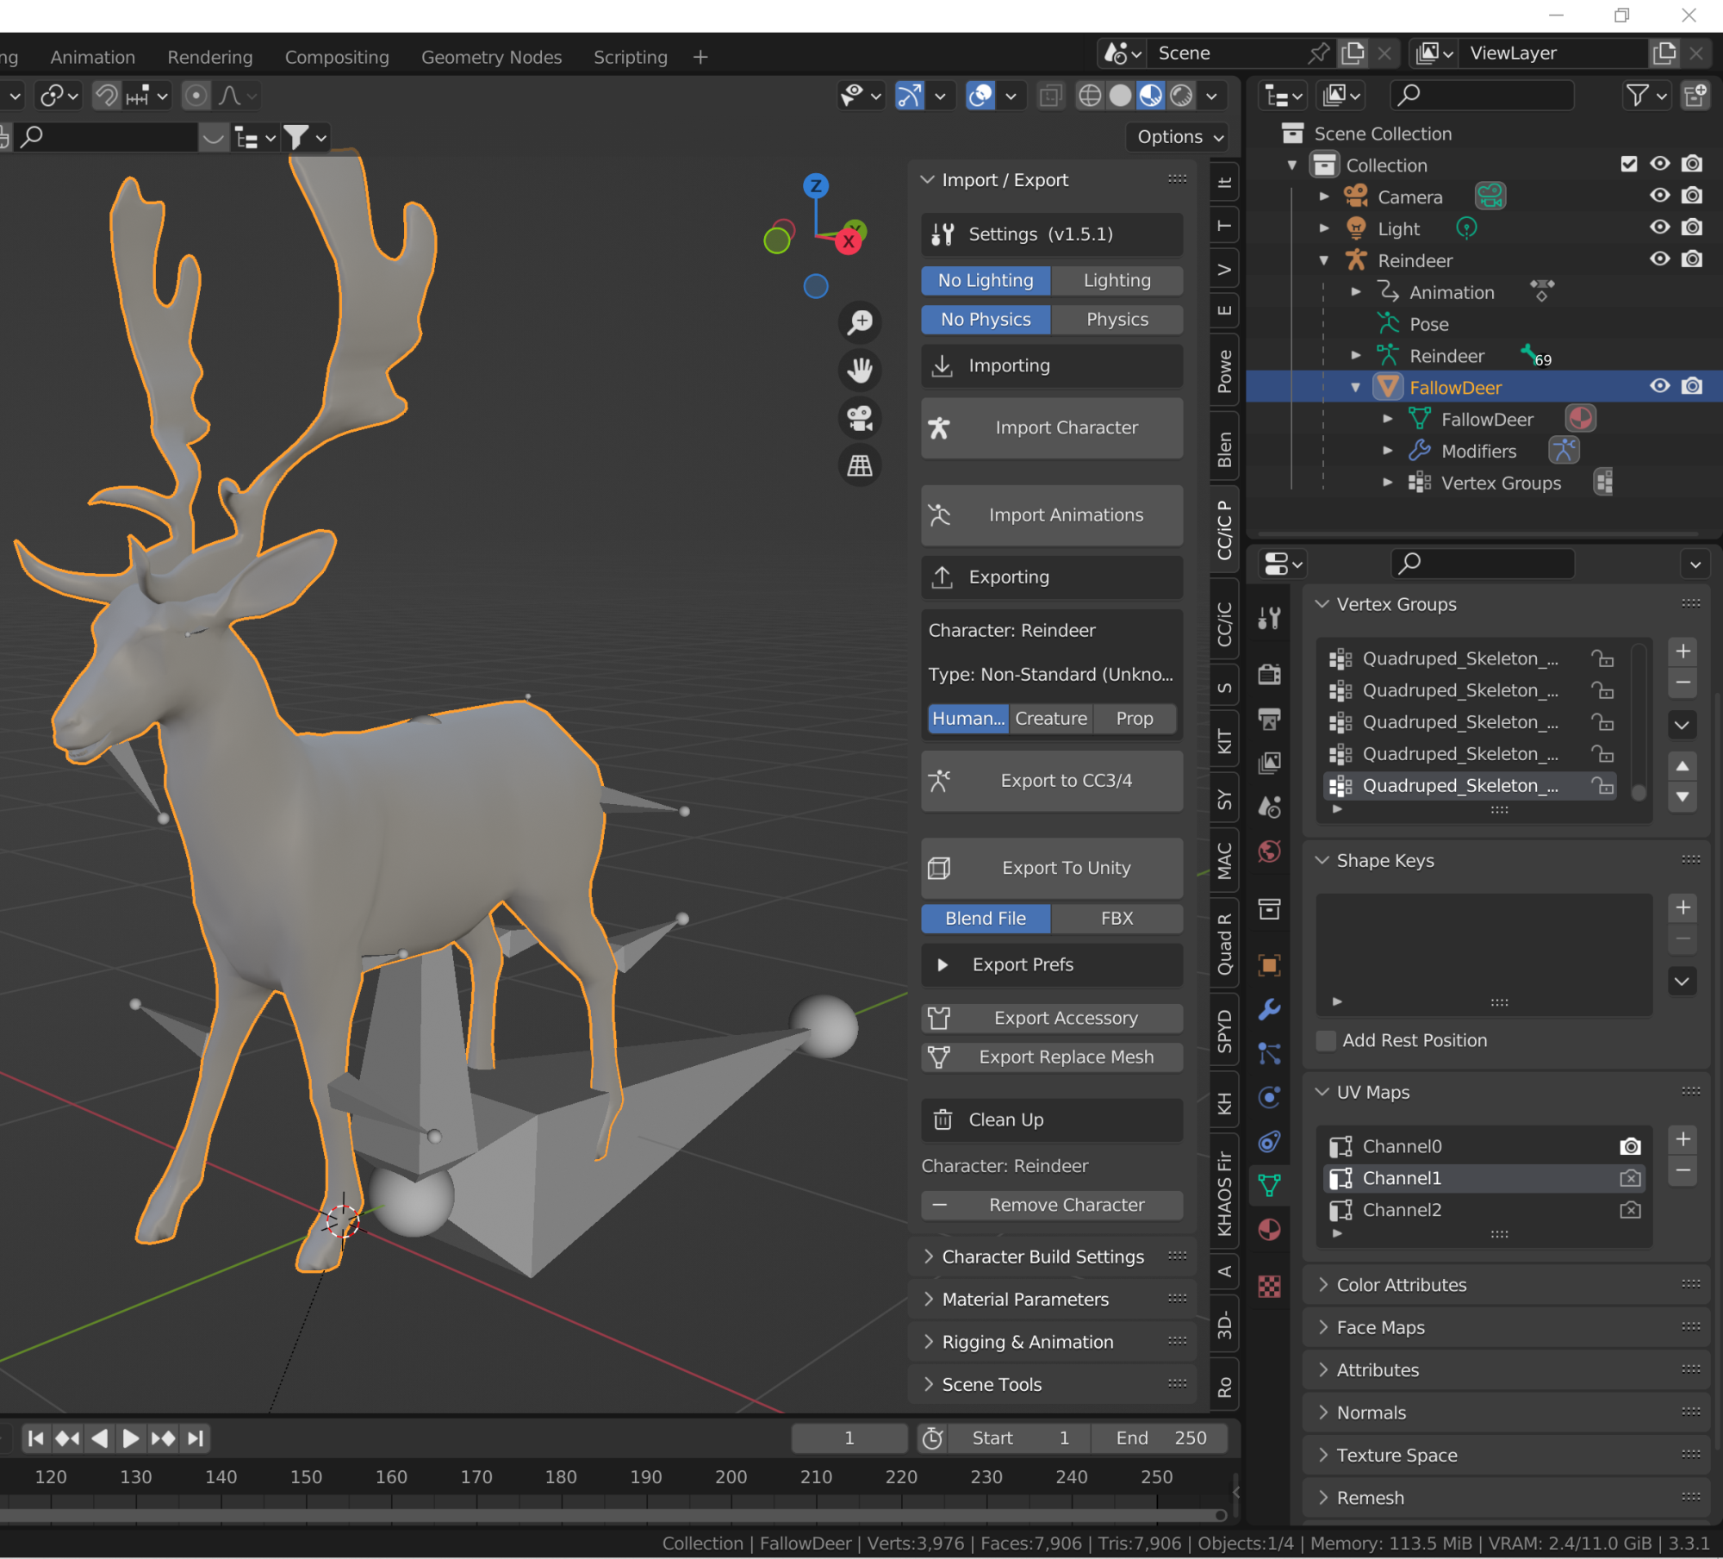Expand the Camera tree item
Screen dimensions: 1723x1559
1324,196
